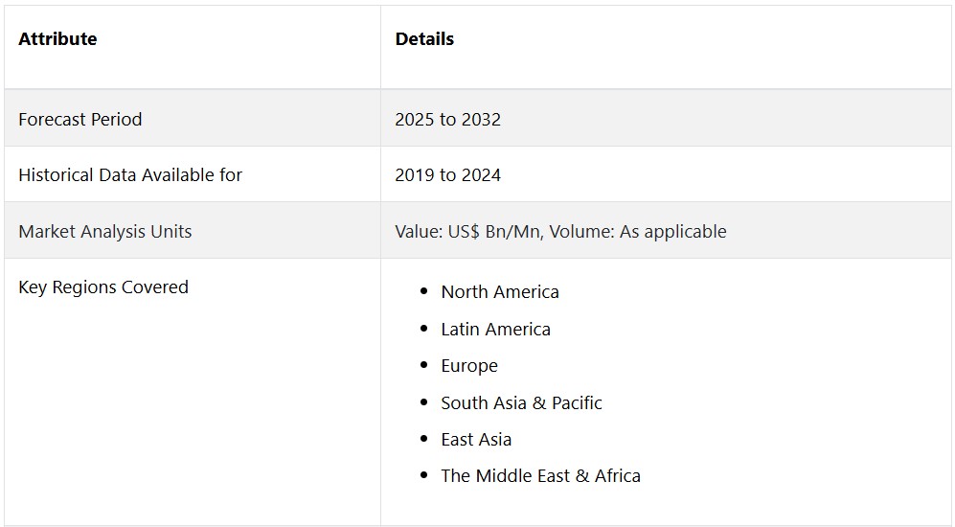The width and height of the screenshot is (955, 527).
Task: Click bullet point beside East Asia
Action: coord(424,440)
